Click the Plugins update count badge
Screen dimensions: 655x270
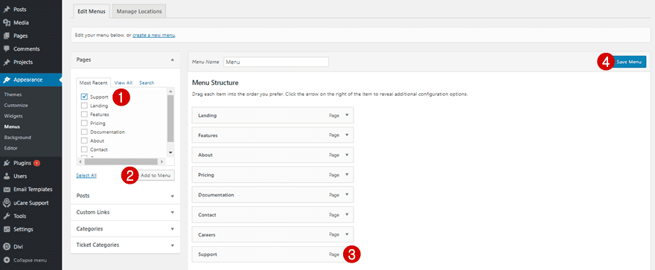36,163
